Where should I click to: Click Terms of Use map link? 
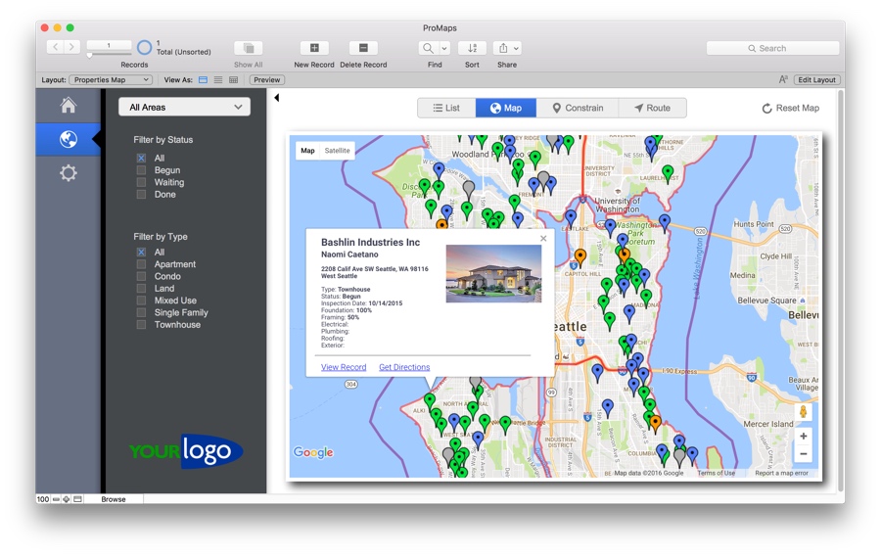coord(716,473)
